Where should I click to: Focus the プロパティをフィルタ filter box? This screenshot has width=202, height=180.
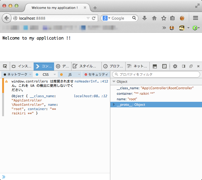pos(156,74)
